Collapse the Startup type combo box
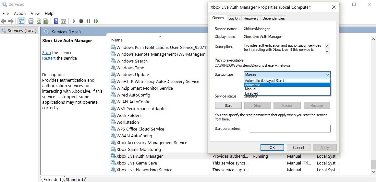 pos(327,75)
